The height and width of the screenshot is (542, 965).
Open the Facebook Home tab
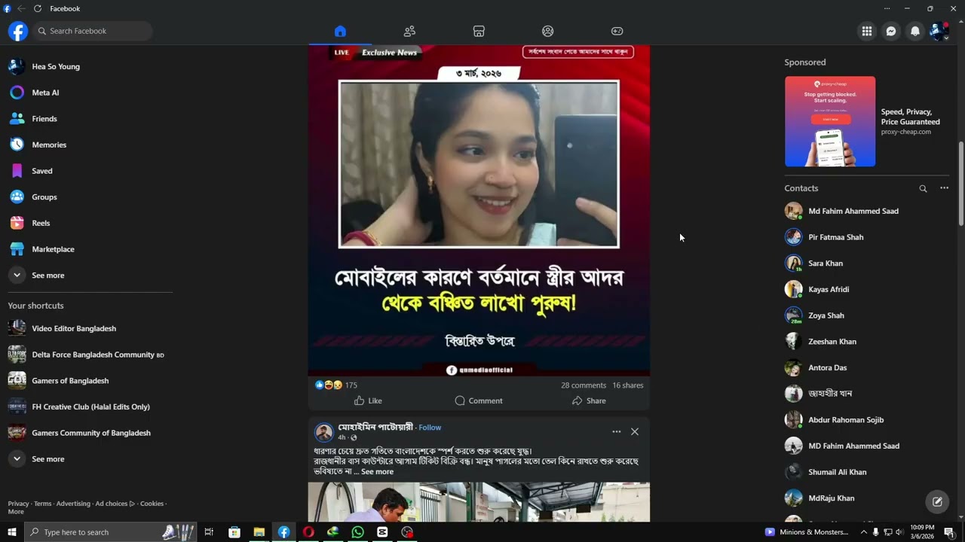(x=340, y=31)
